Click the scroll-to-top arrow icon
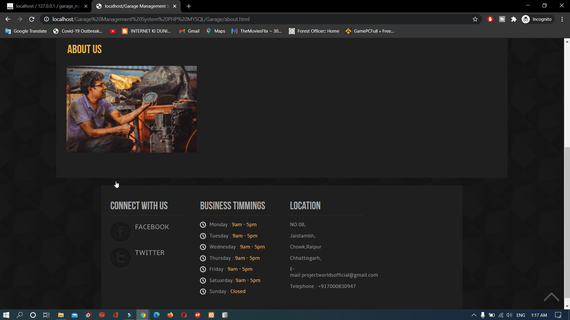 (551, 297)
